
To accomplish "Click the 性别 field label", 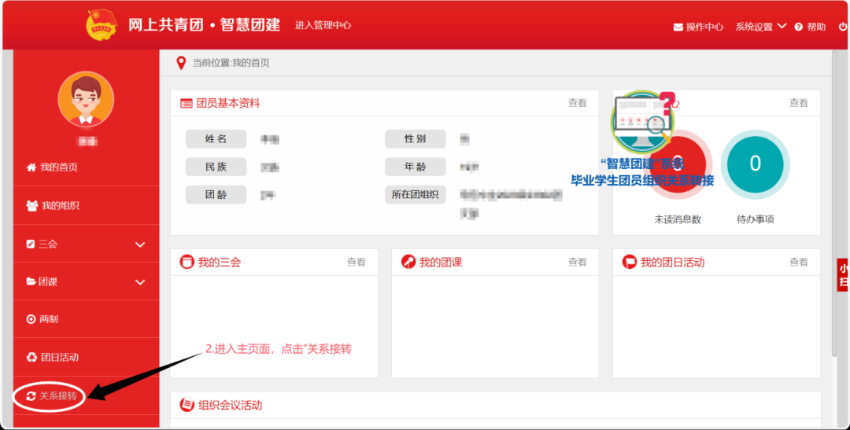I will pyautogui.click(x=416, y=138).
